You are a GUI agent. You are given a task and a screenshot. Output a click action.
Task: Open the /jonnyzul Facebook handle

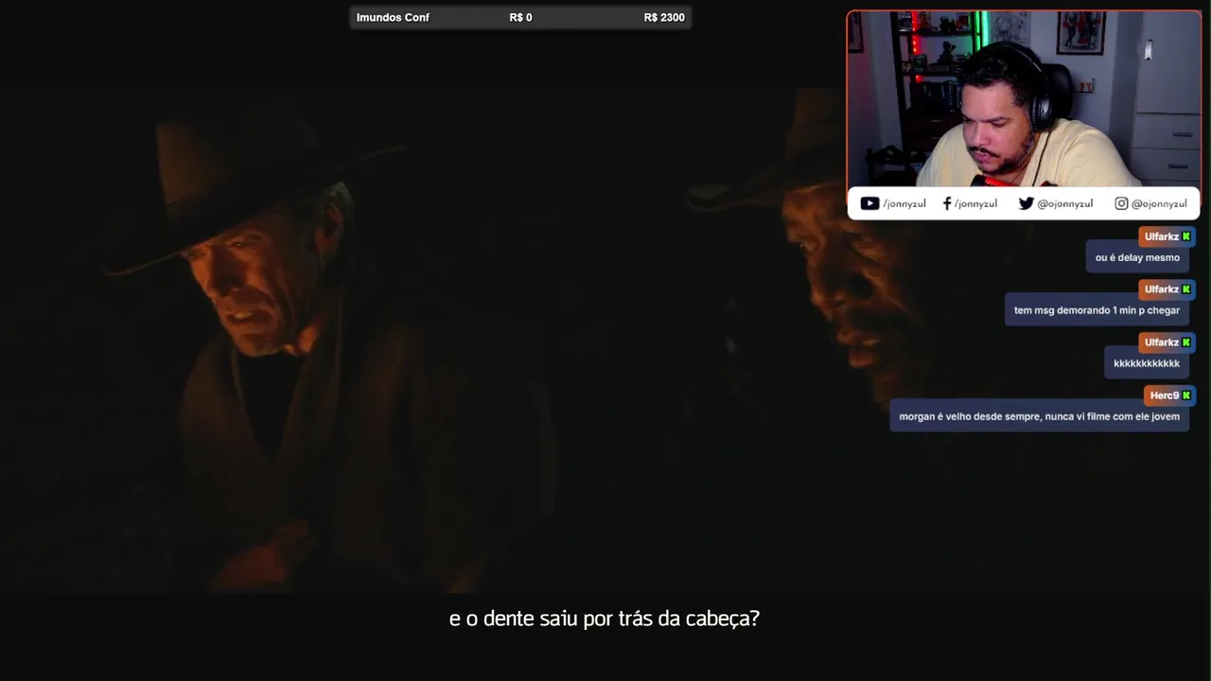pyautogui.click(x=975, y=203)
